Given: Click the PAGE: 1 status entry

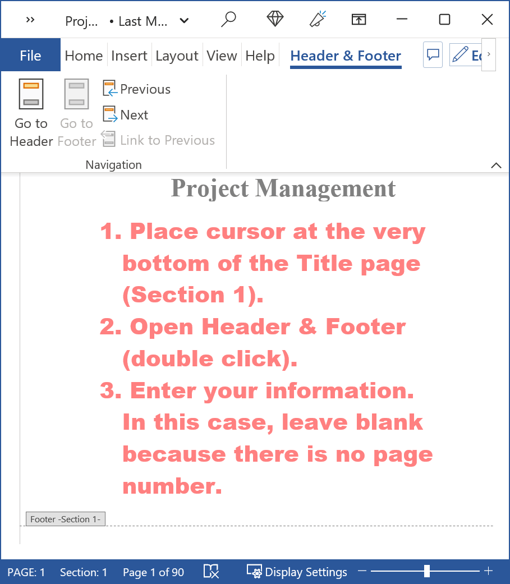Looking at the screenshot, I should point(26,572).
